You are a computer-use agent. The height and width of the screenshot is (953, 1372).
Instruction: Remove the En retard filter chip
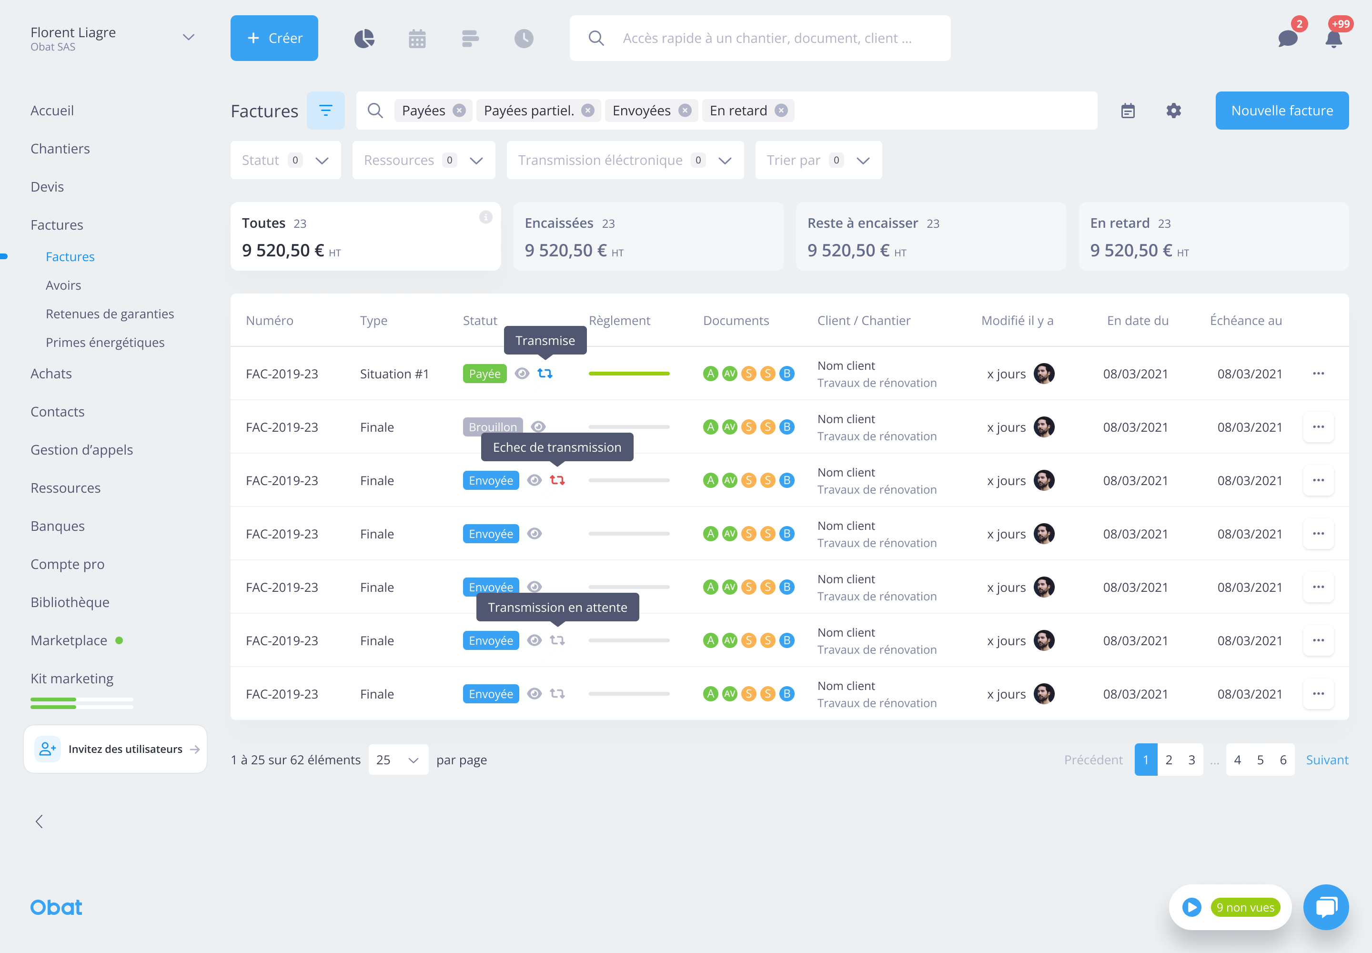pyautogui.click(x=781, y=111)
